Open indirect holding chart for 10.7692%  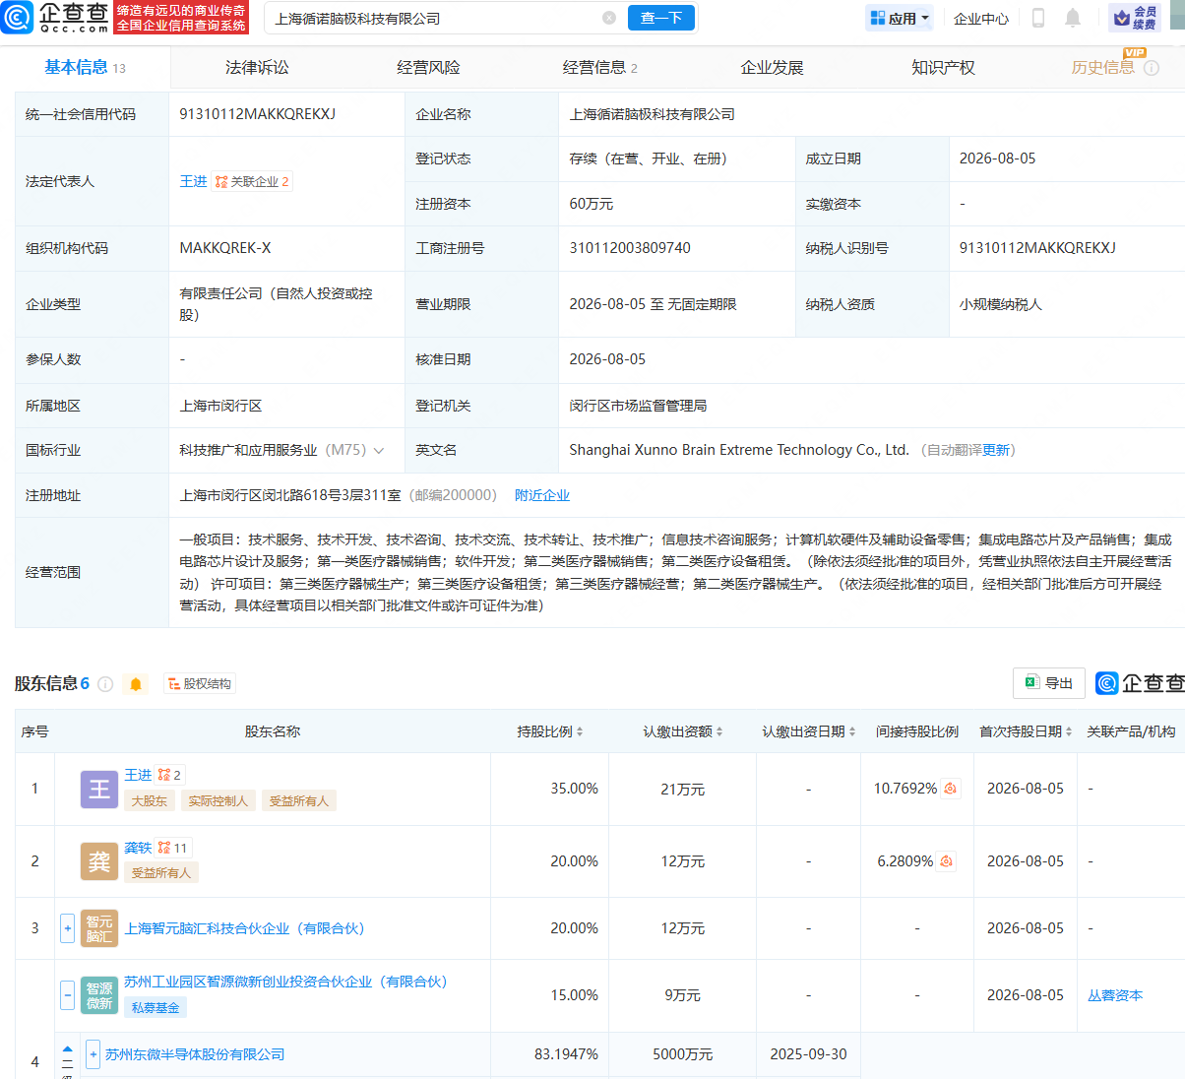pyautogui.click(x=951, y=789)
